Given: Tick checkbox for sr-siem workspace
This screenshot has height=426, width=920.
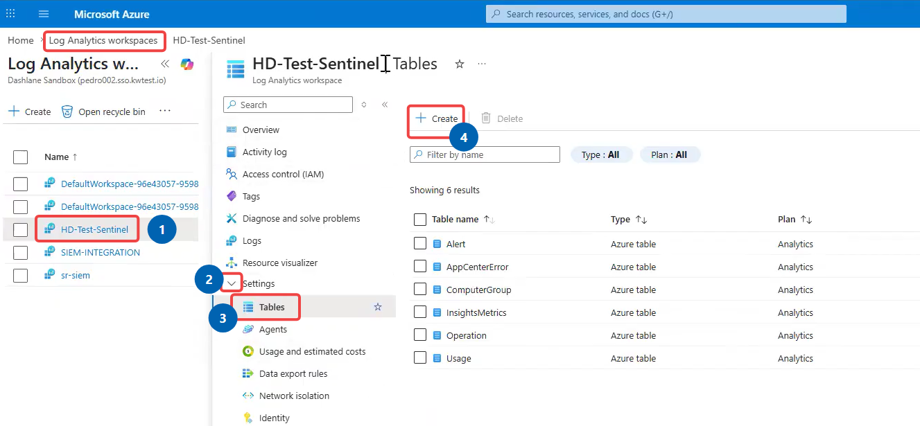Looking at the screenshot, I should coord(21,275).
